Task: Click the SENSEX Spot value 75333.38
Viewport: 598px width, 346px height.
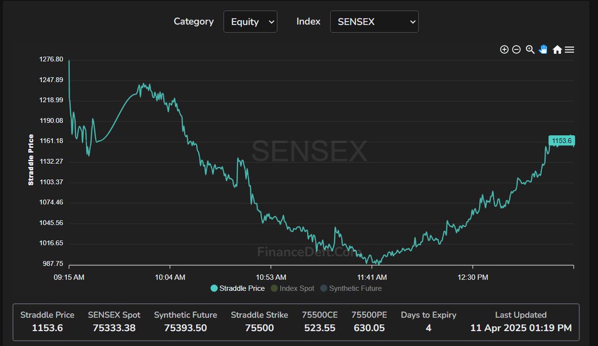Action: (x=114, y=328)
